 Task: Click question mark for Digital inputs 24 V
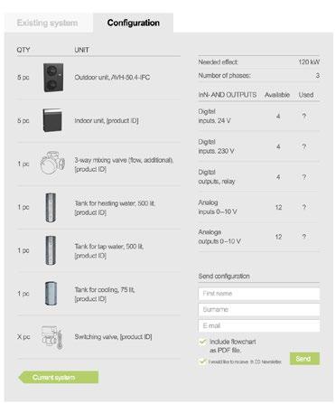point(304,116)
